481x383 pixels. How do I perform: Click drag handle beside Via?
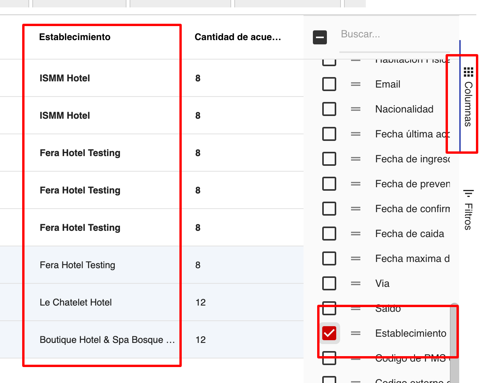[x=356, y=283]
